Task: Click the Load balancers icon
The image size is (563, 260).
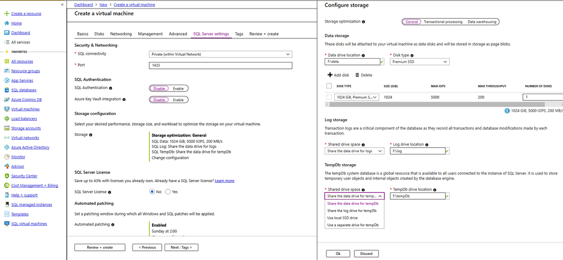Action: point(6,118)
